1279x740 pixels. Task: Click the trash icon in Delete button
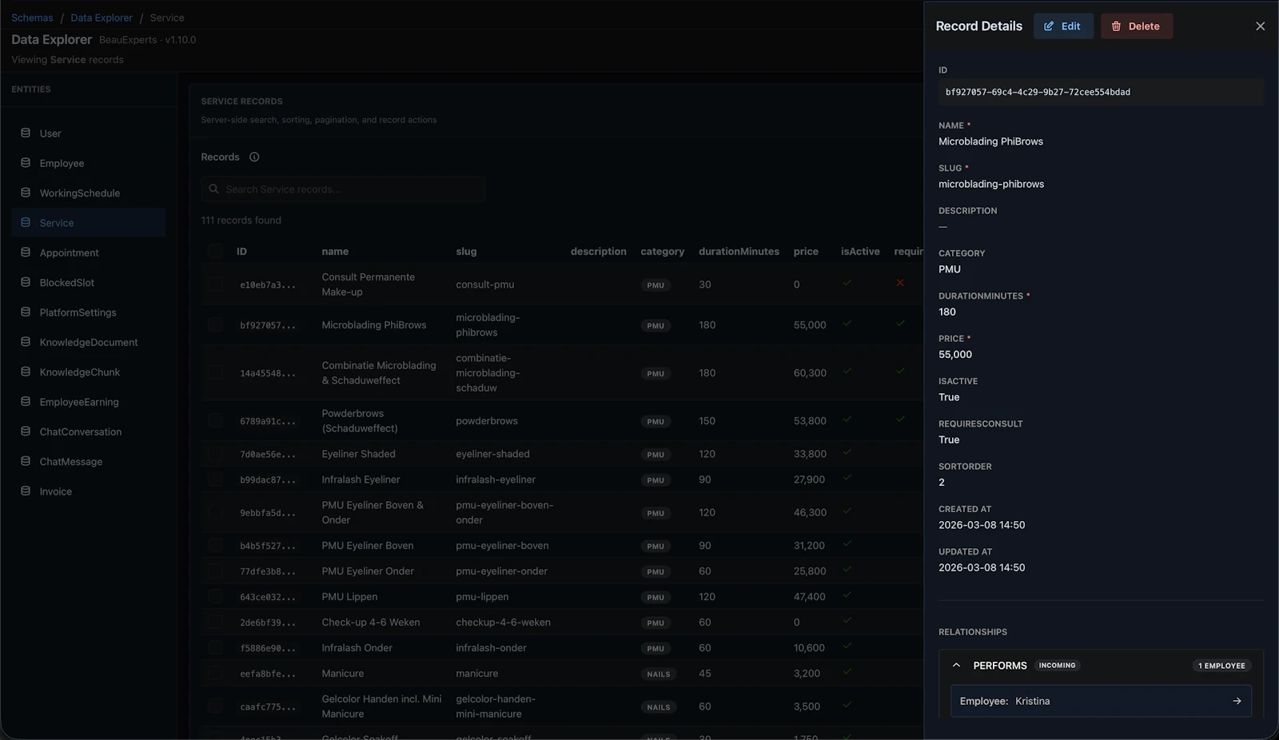point(1116,26)
